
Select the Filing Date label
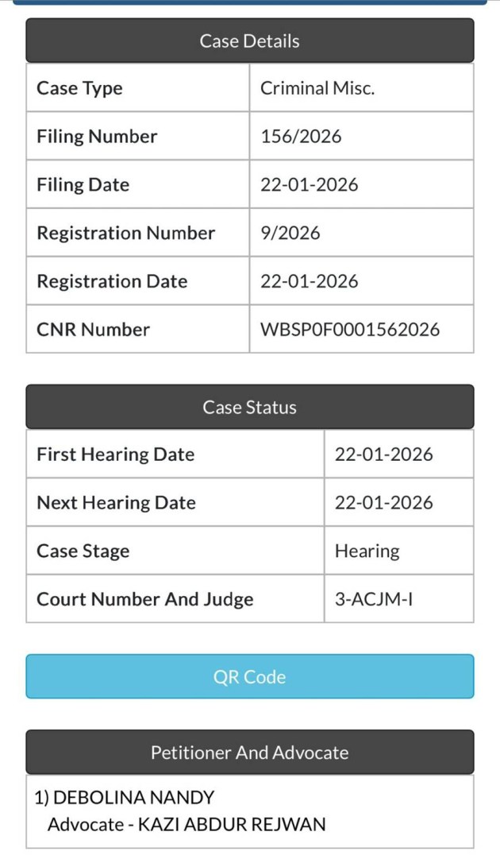tap(83, 184)
